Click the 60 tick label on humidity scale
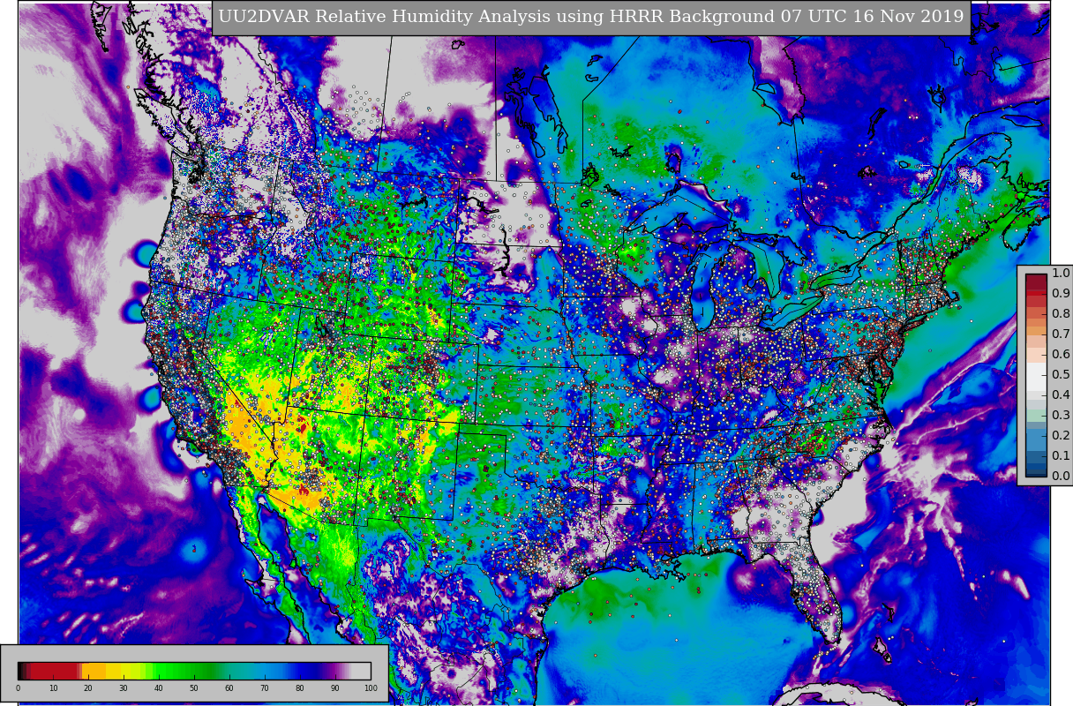 229,688
